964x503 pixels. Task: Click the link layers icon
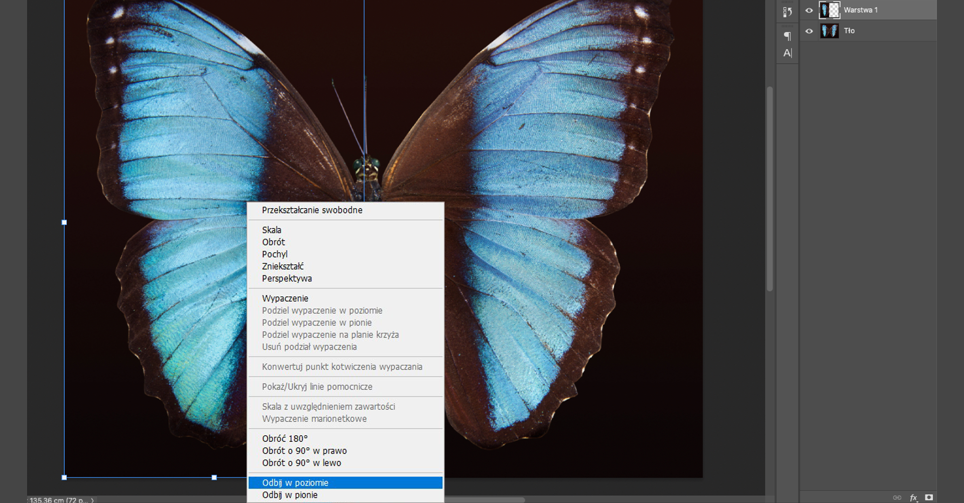[897, 497]
